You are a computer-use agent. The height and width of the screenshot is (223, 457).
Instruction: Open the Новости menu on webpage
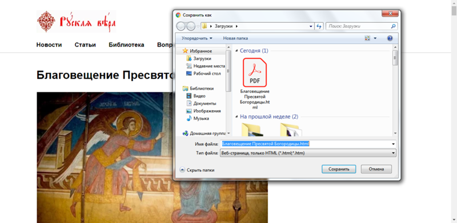[49, 45]
